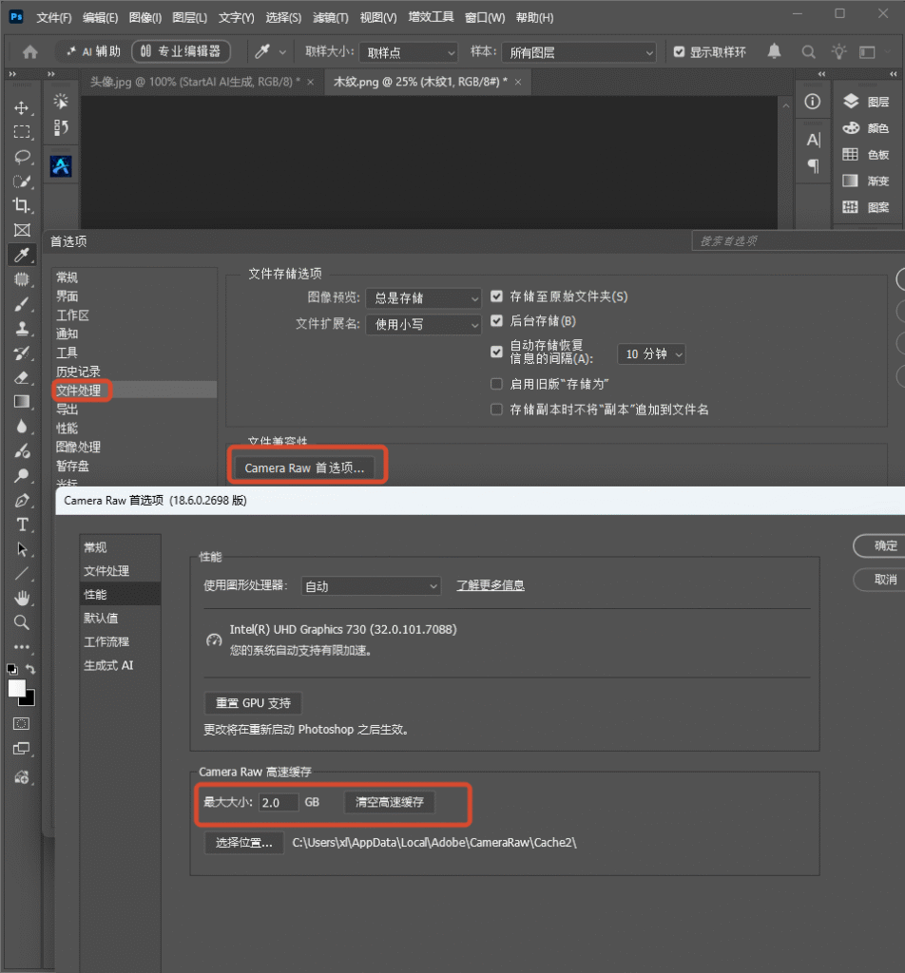Viewport: 905px width, 973px height.
Task: Toggle 显示取样环 checkbox
Action: (x=679, y=52)
